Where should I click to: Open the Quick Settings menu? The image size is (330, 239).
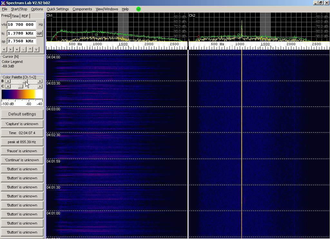[58, 9]
